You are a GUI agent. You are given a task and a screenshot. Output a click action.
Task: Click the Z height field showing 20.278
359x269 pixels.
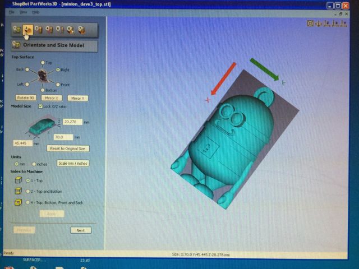(72, 122)
